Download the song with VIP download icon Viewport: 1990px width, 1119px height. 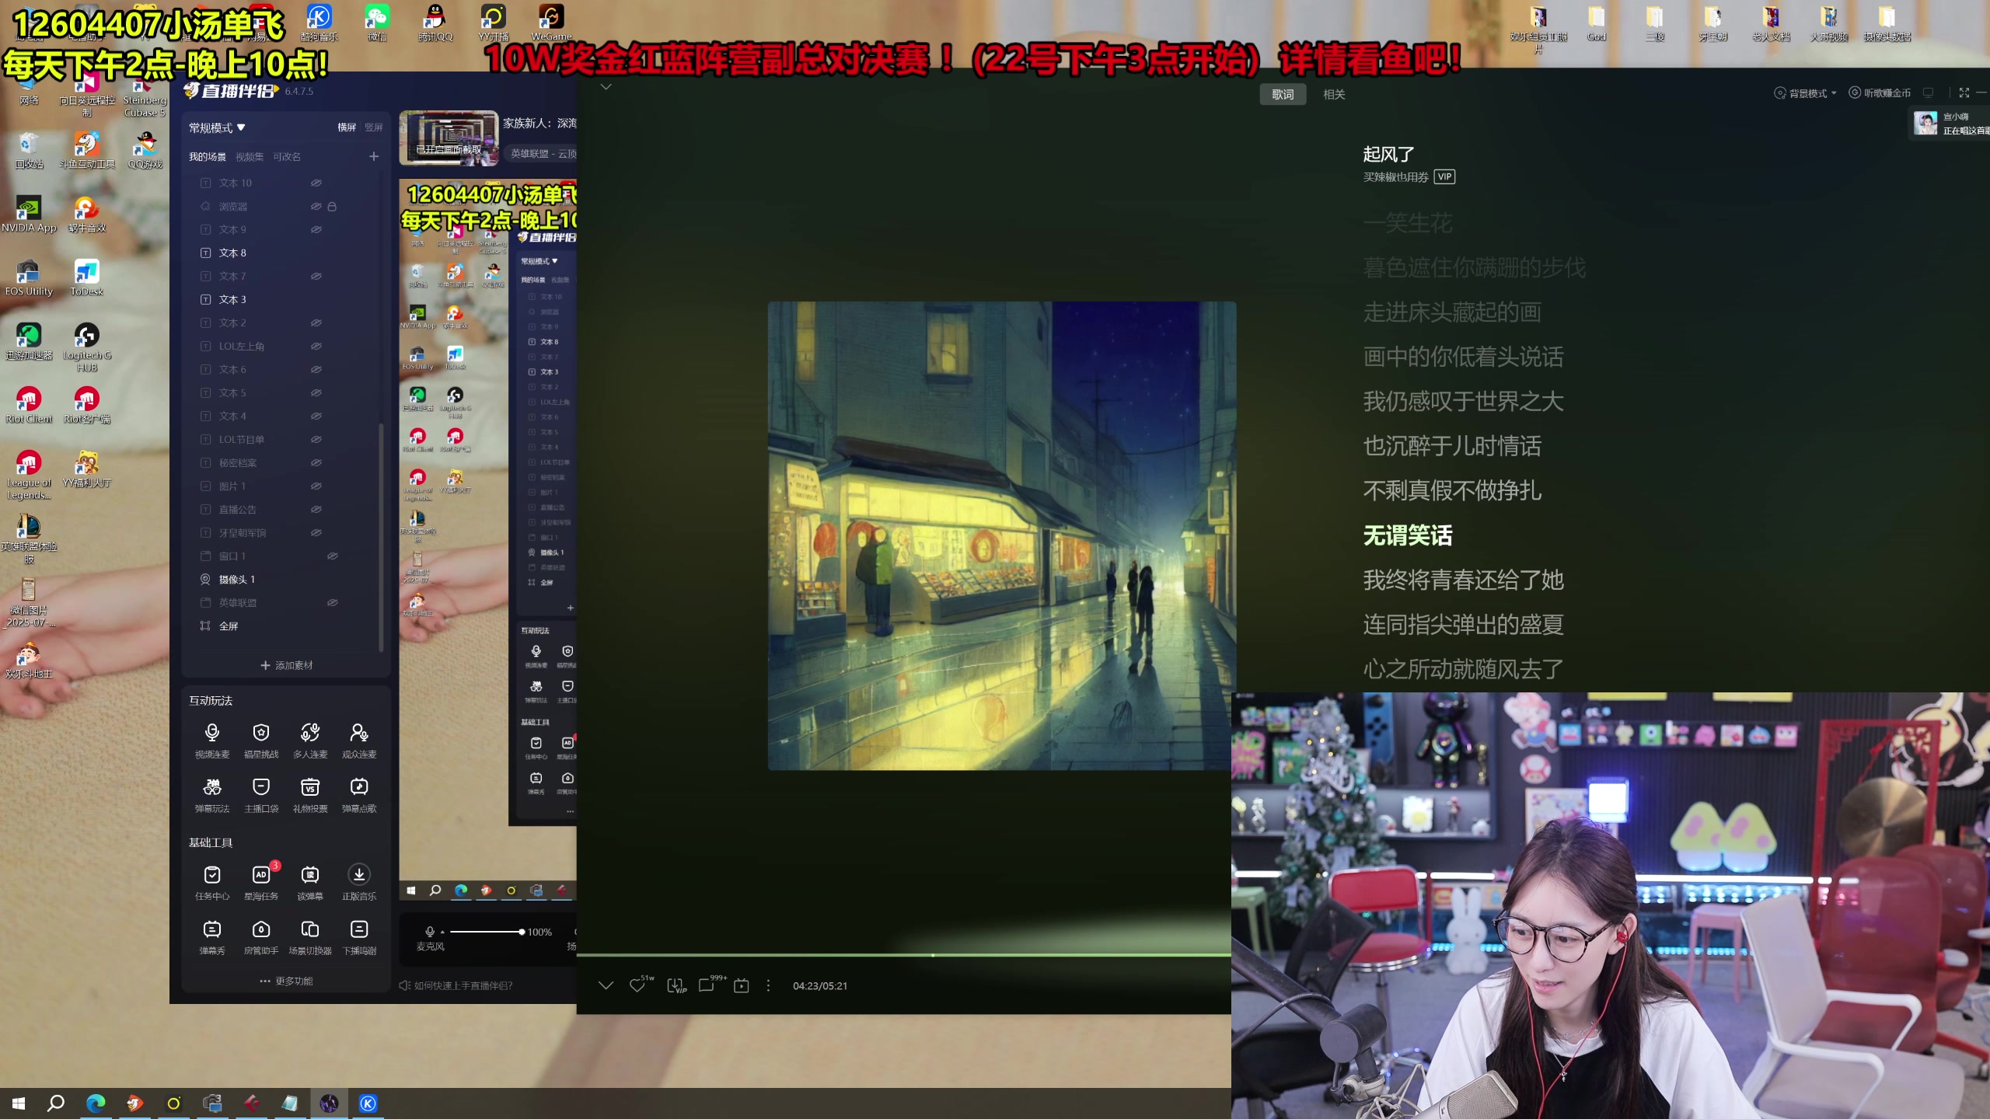pyautogui.click(x=676, y=985)
